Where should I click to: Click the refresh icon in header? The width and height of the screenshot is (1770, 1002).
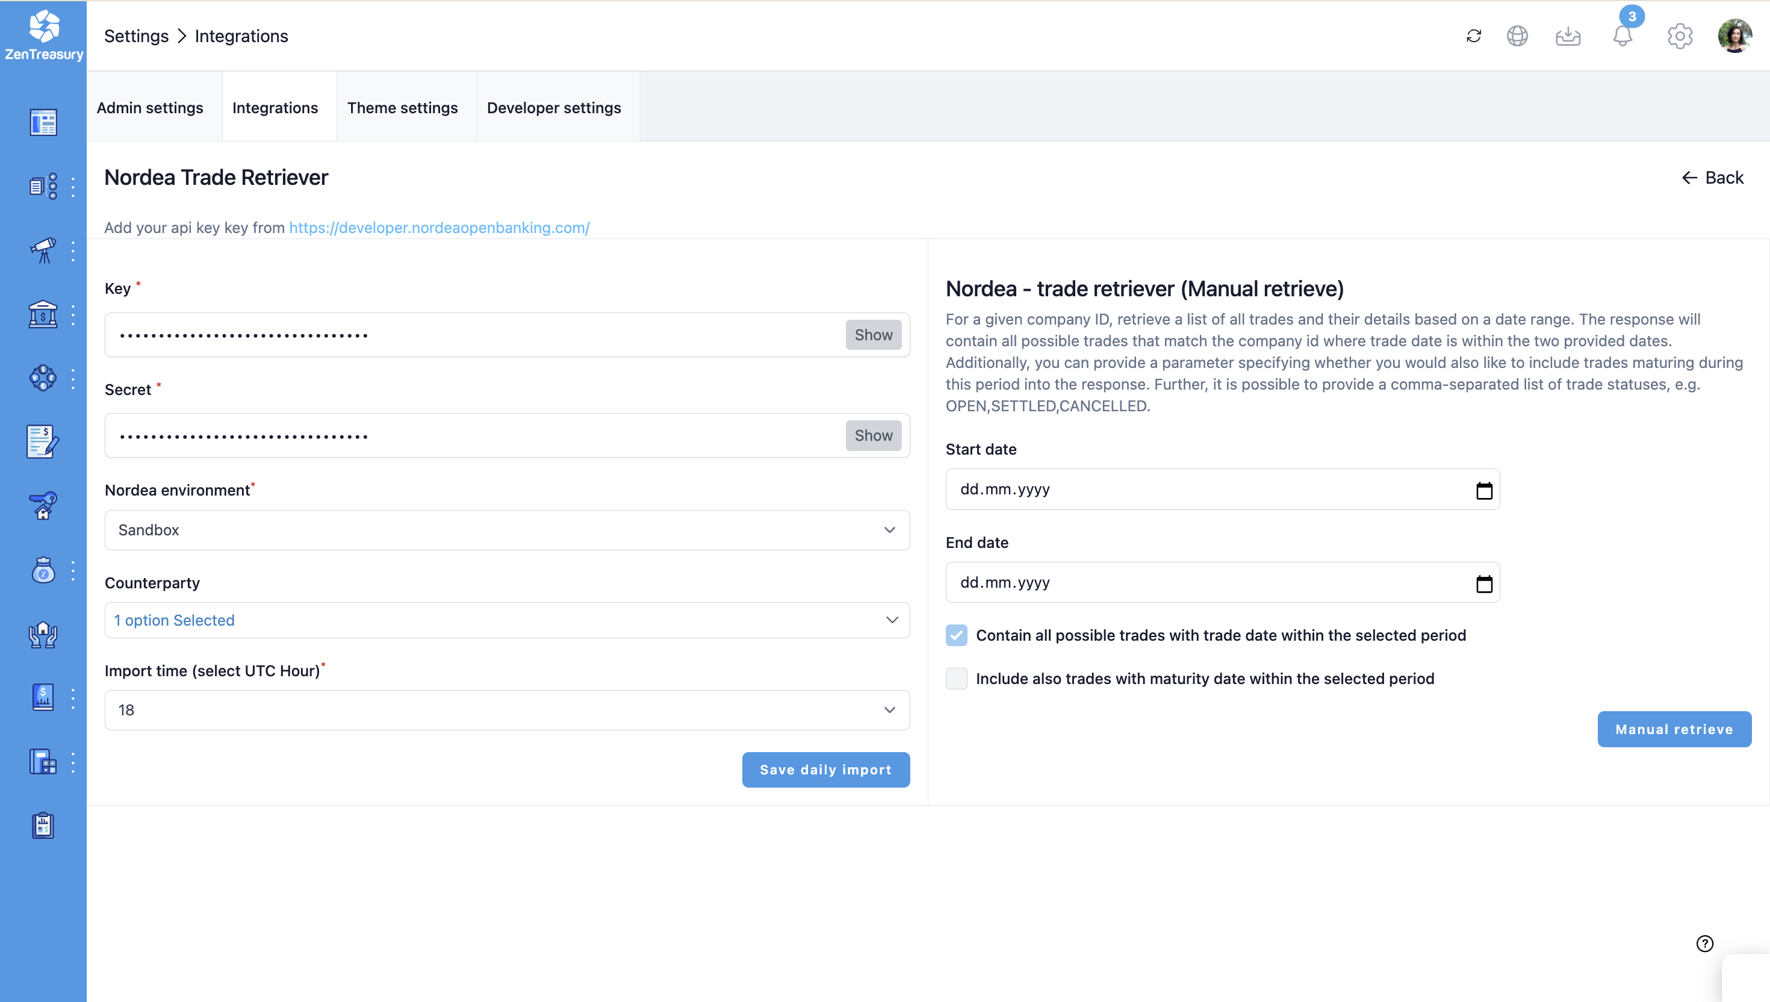tap(1474, 36)
